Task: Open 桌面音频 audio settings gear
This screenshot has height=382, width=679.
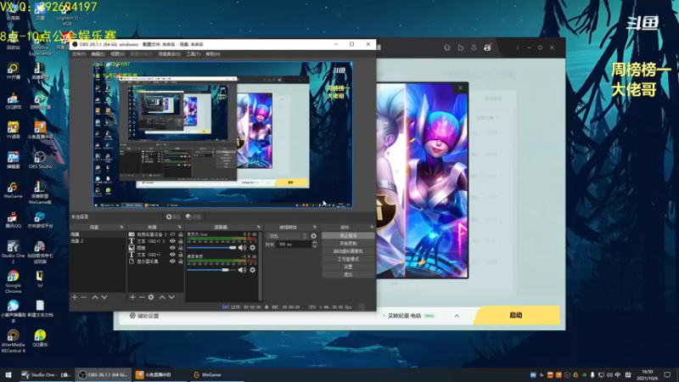Action: (x=252, y=270)
